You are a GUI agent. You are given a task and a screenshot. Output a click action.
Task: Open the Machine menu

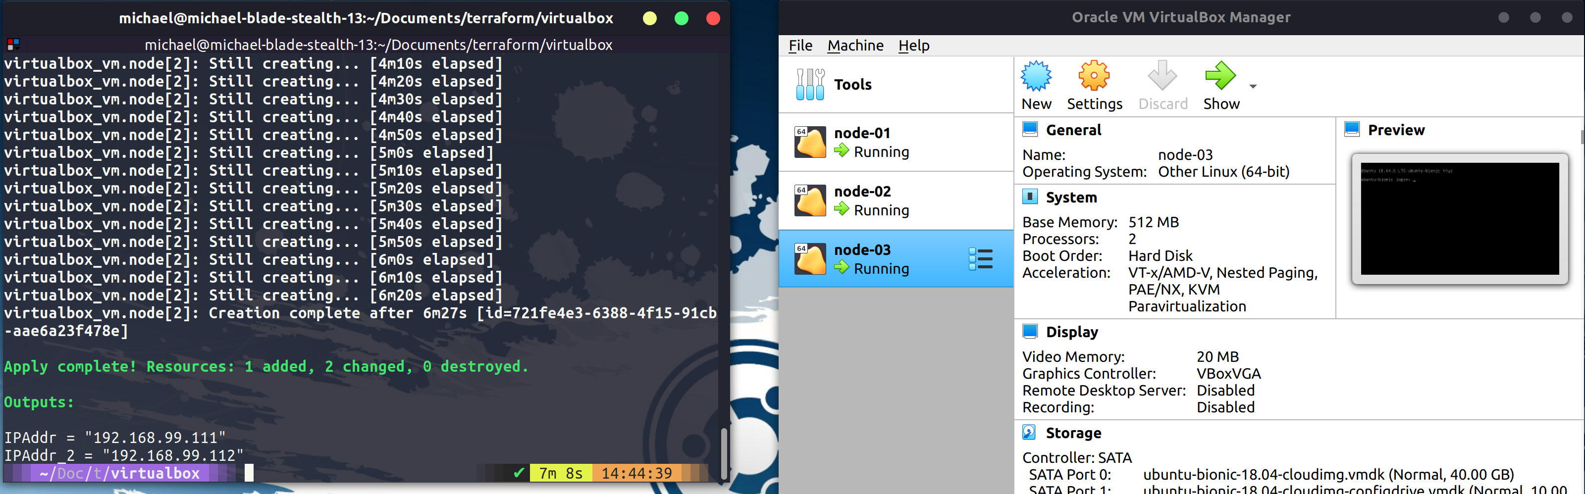click(854, 46)
